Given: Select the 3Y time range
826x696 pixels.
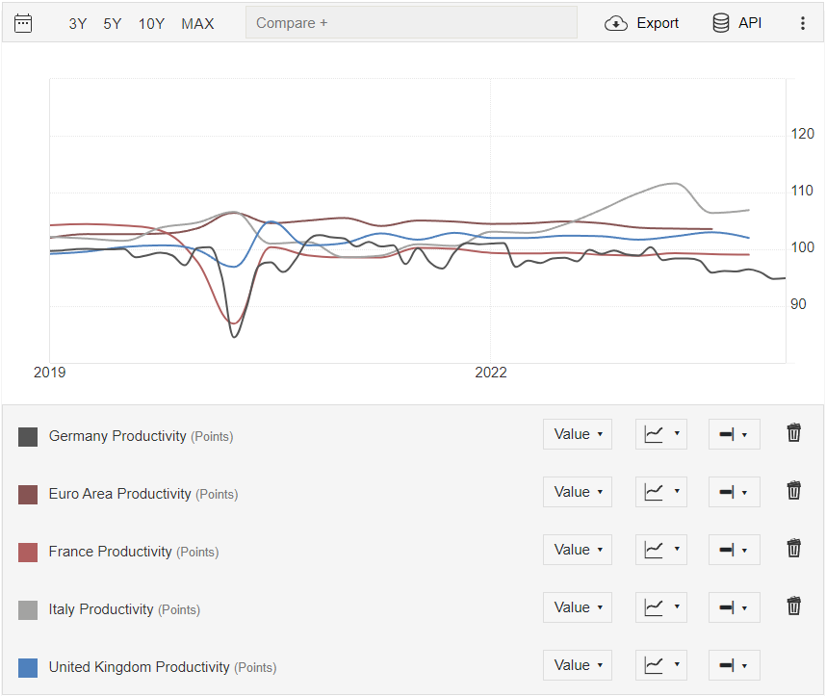Looking at the screenshot, I should (77, 24).
